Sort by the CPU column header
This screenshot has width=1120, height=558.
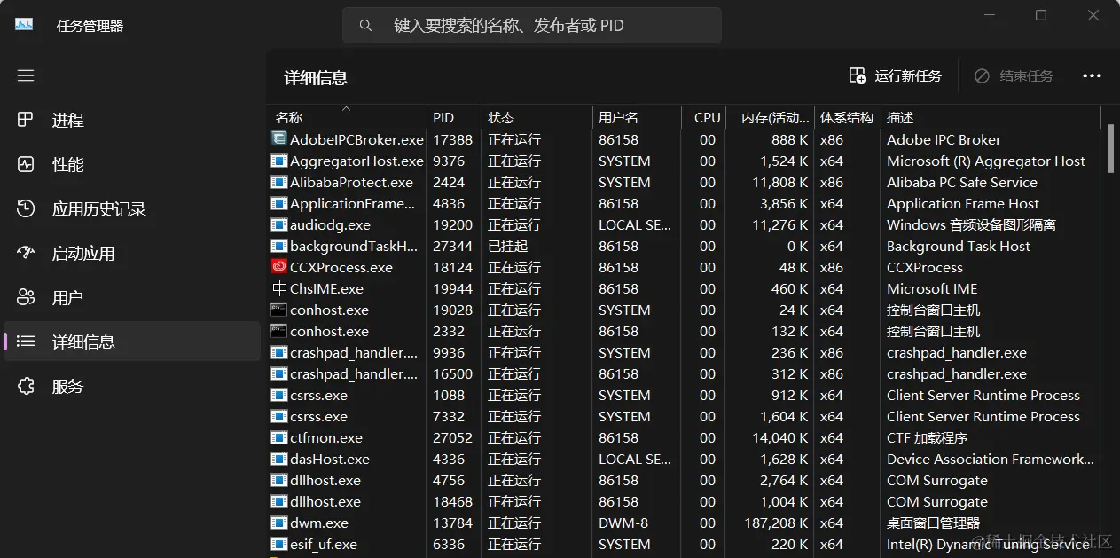tap(704, 117)
